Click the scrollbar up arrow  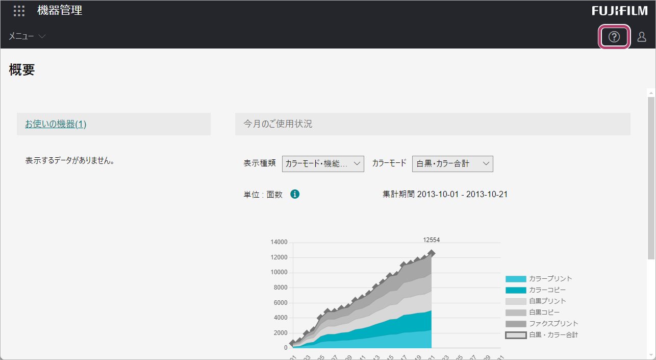(651, 92)
